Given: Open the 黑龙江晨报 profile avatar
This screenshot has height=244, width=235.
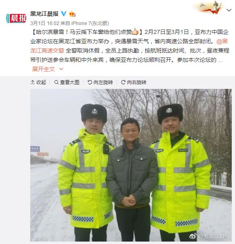Looking at the screenshot, I should click(x=16, y=18).
